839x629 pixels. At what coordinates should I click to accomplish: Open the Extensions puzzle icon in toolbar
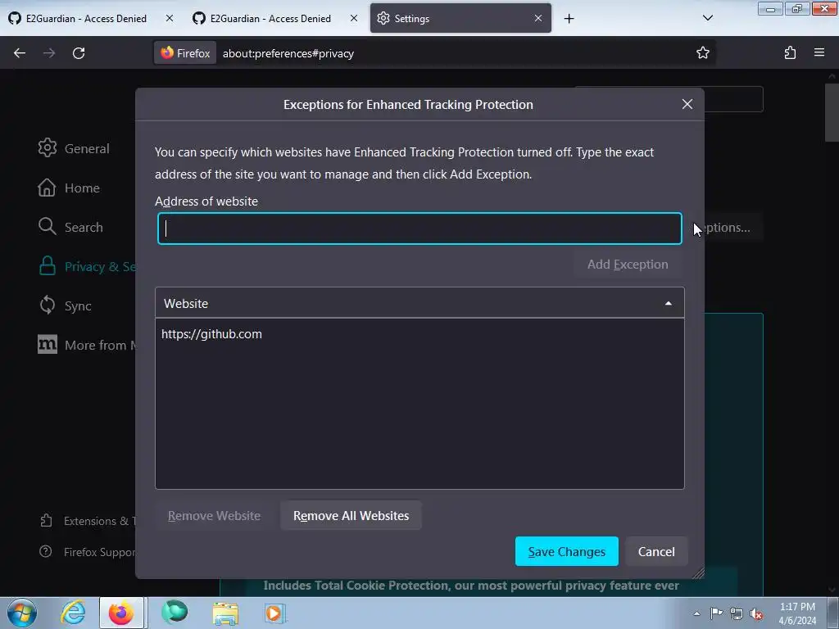tap(790, 52)
